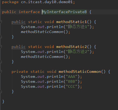Image resolution: width=118 pixels, height=110 pixels.
Task: Click 'void' on the methodStatic2 line
Action: [x=49, y=47]
